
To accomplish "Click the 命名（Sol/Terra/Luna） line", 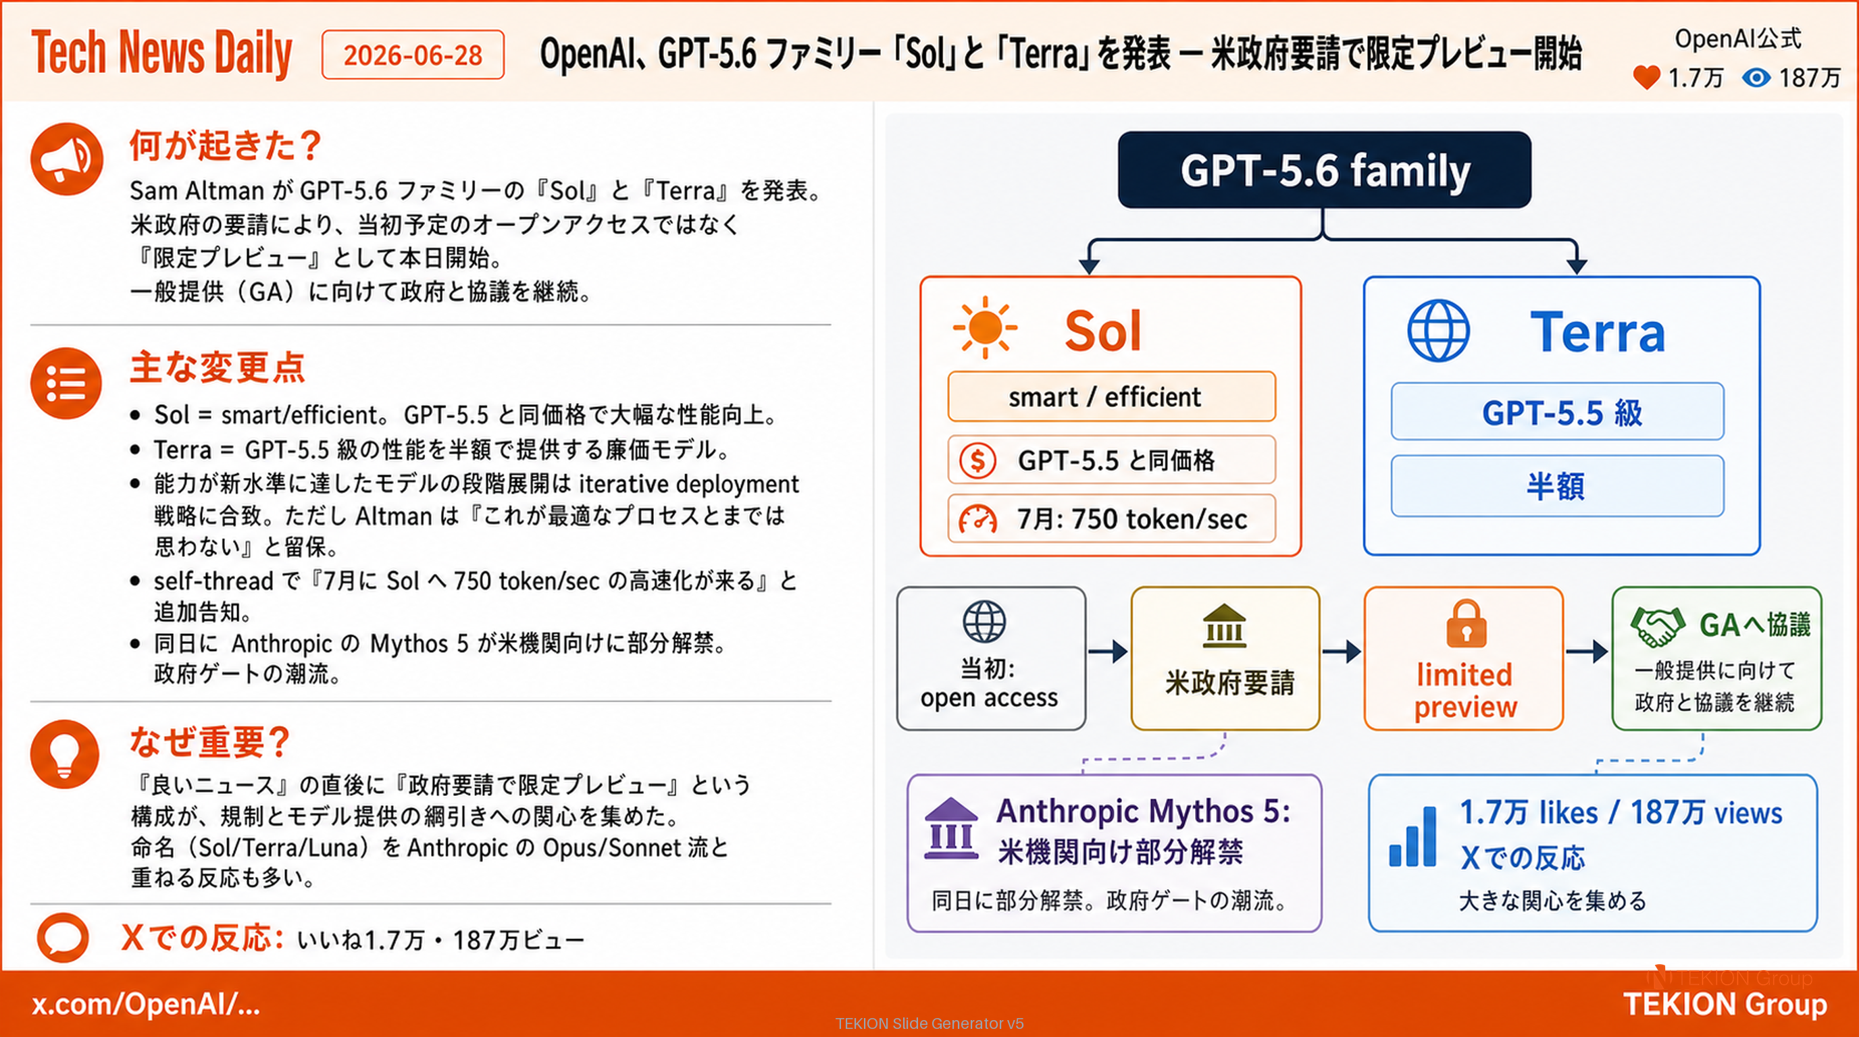I will 430,847.
